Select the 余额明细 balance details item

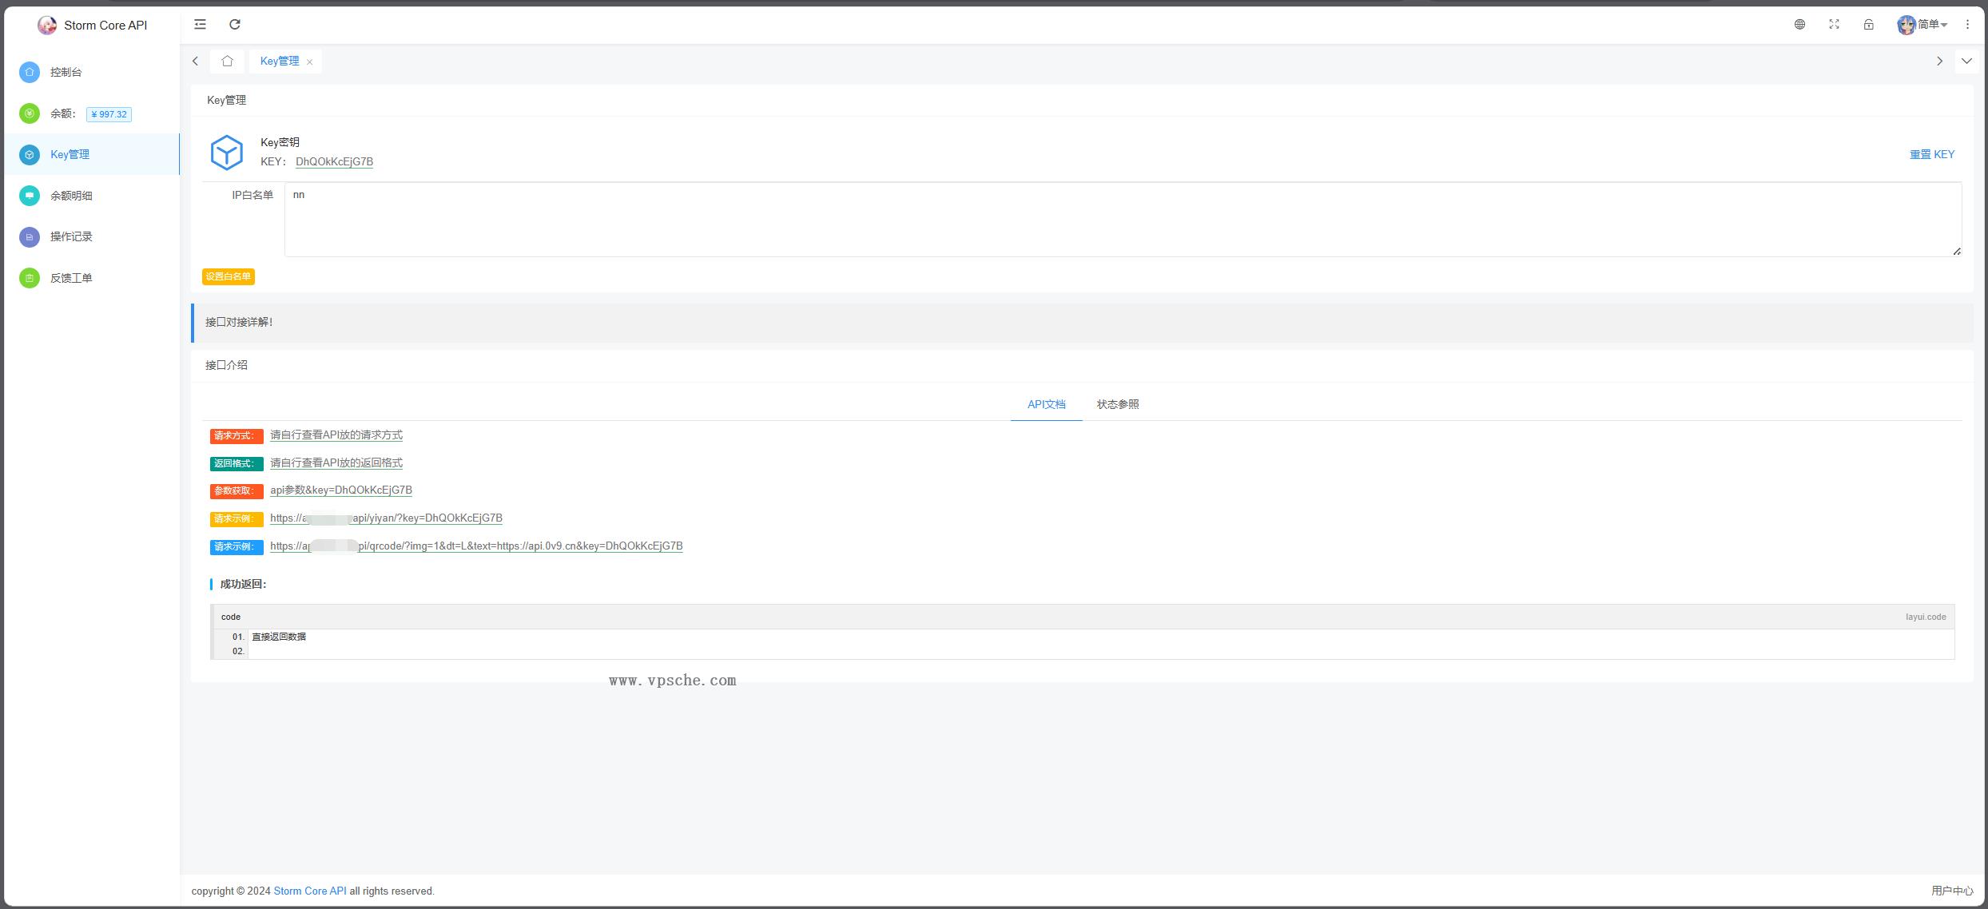coord(70,196)
